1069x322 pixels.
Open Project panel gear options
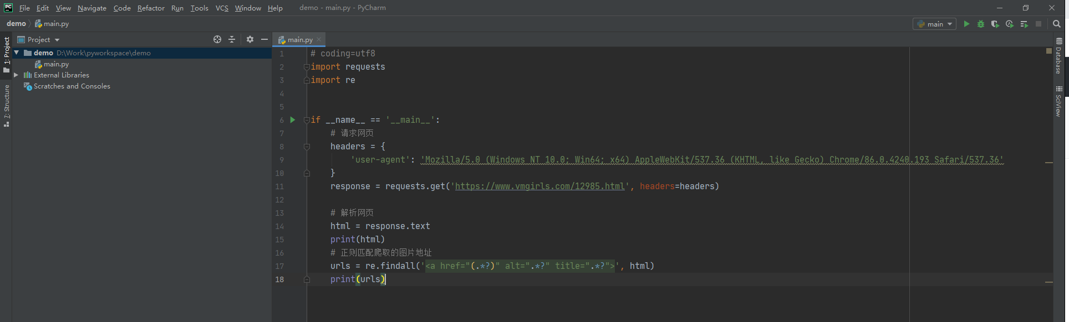(250, 39)
